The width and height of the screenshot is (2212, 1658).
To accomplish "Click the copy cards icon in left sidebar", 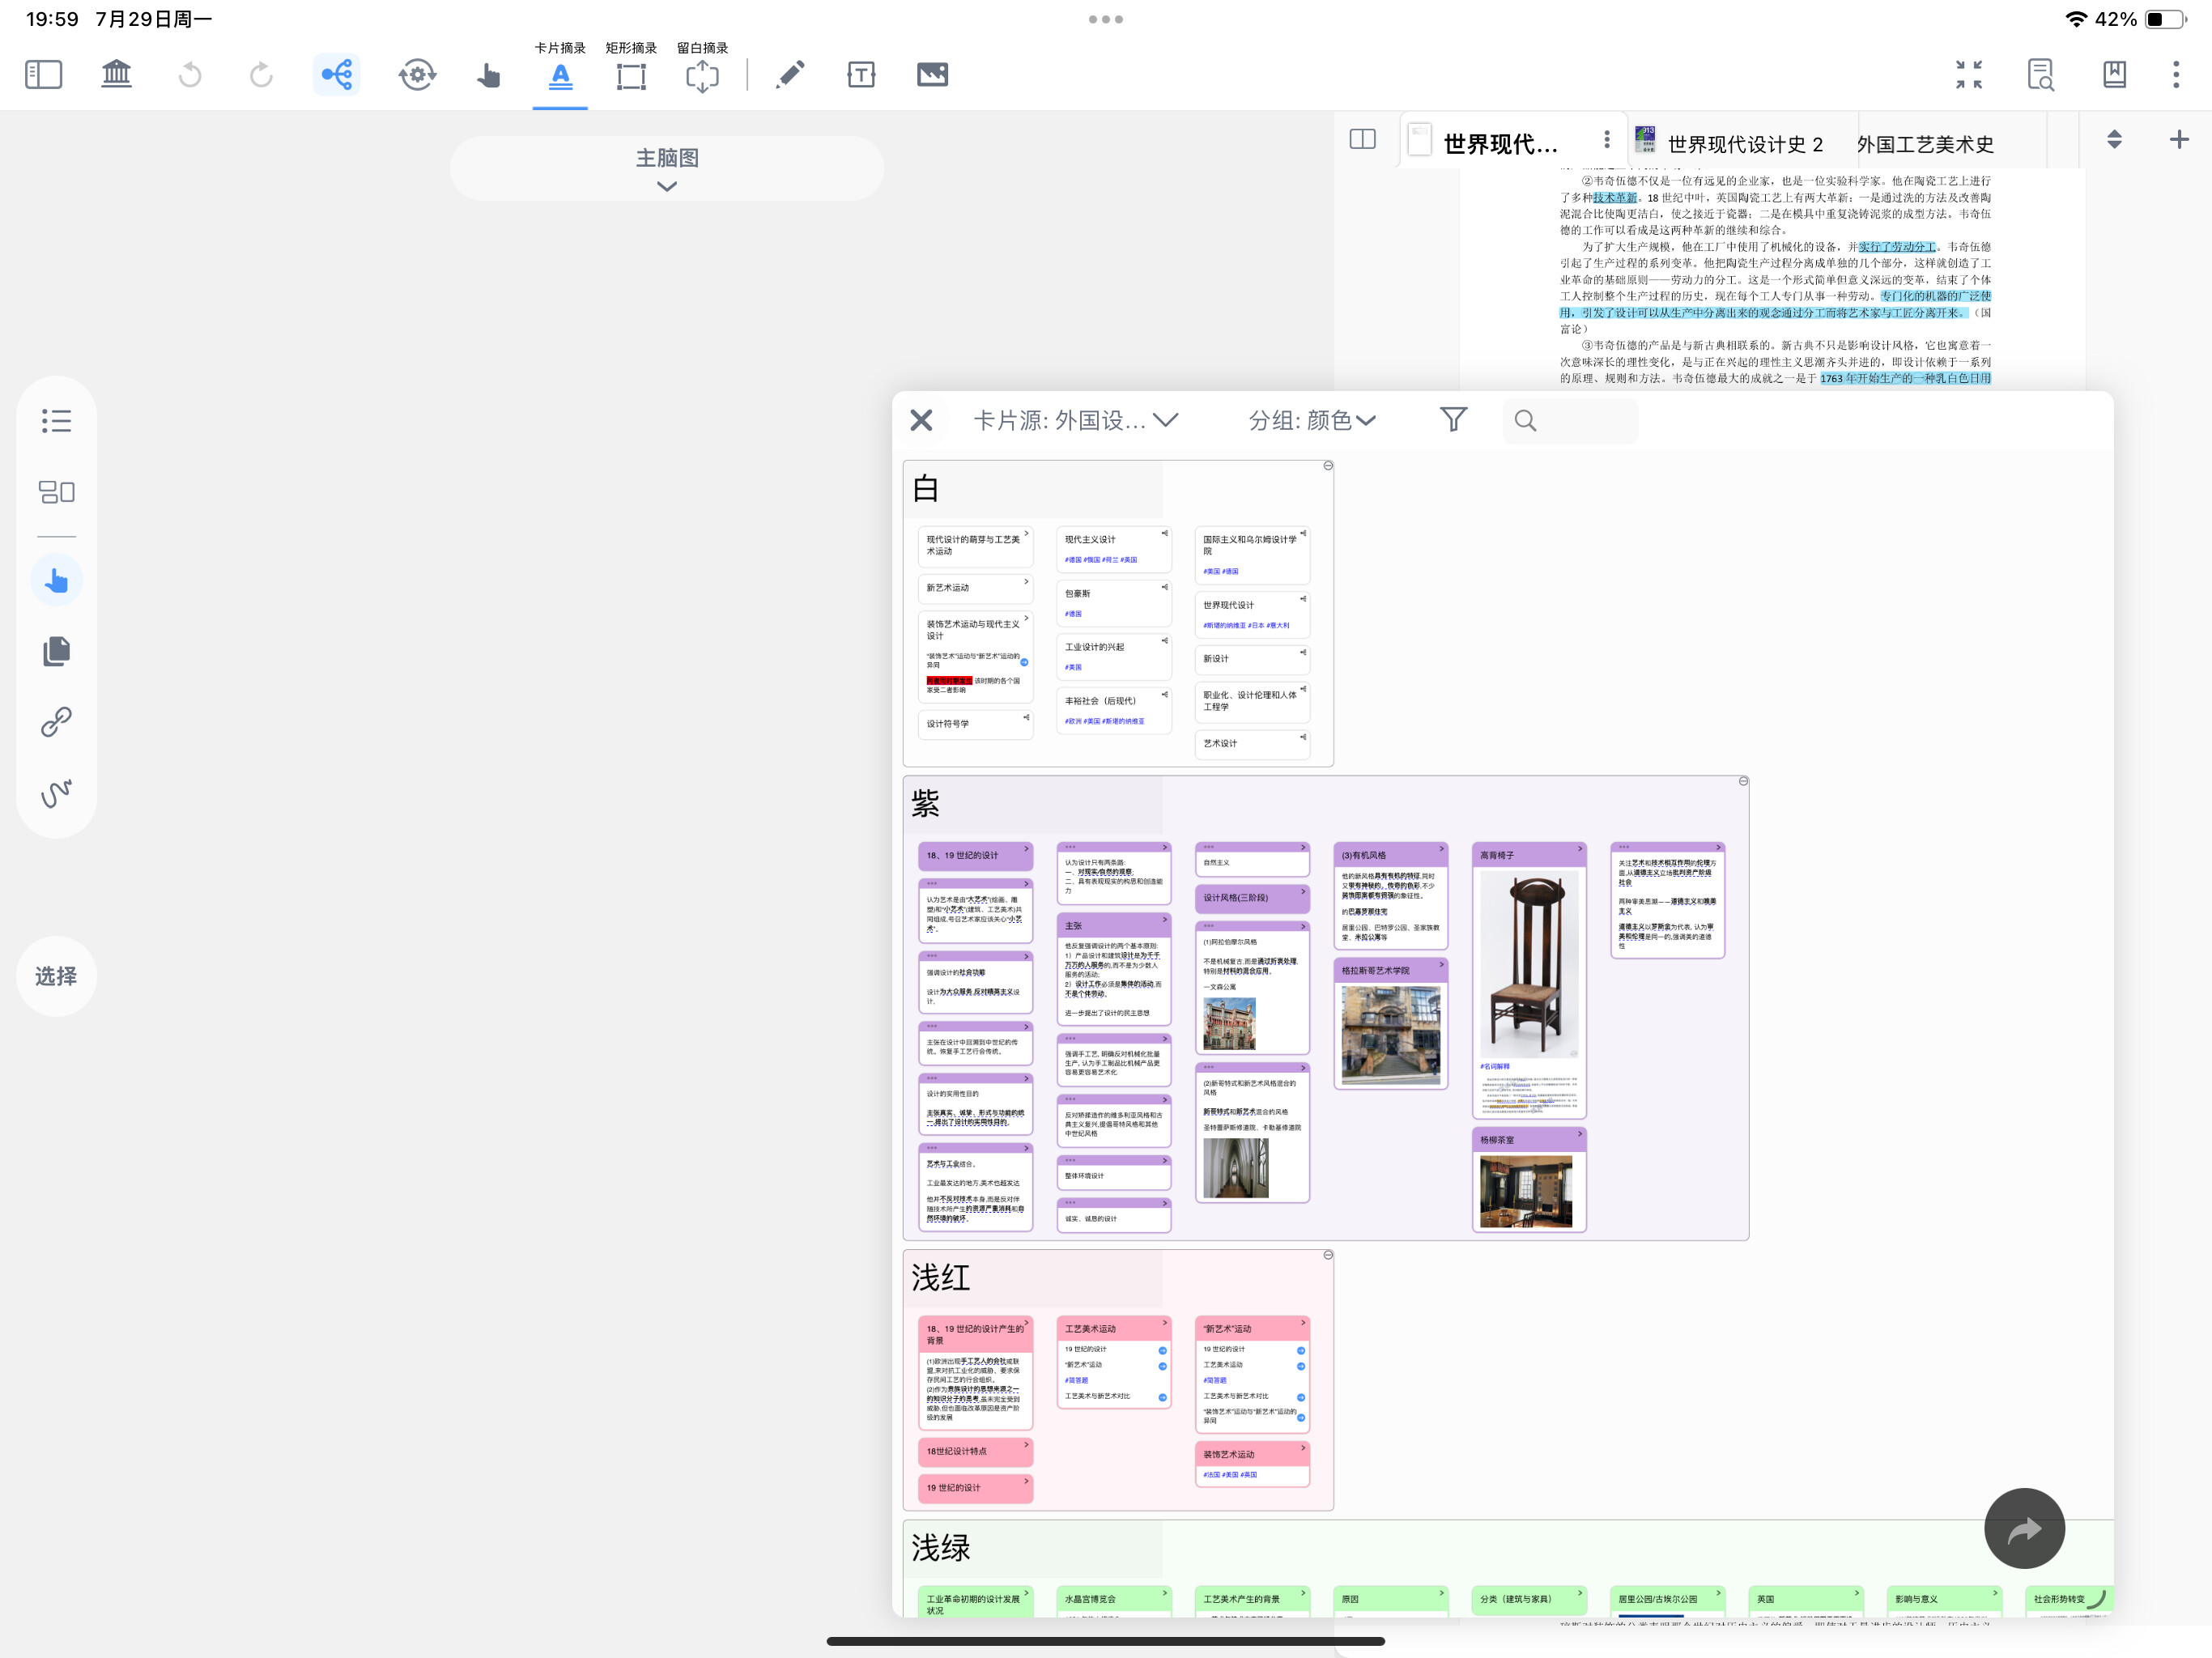I will coord(57,651).
